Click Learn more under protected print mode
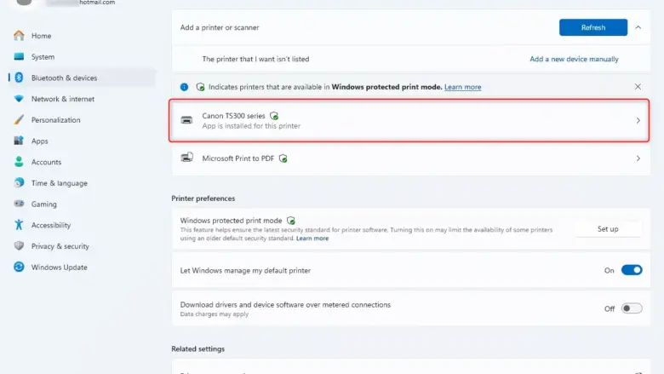 (312, 238)
